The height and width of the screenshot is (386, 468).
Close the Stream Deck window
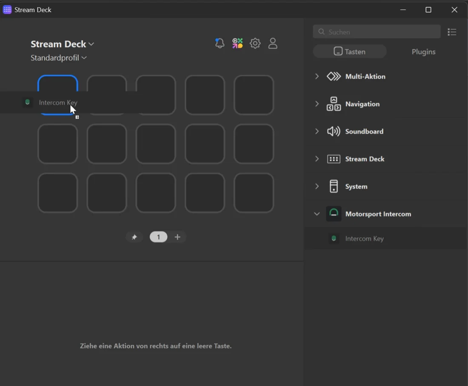coord(454,9)
